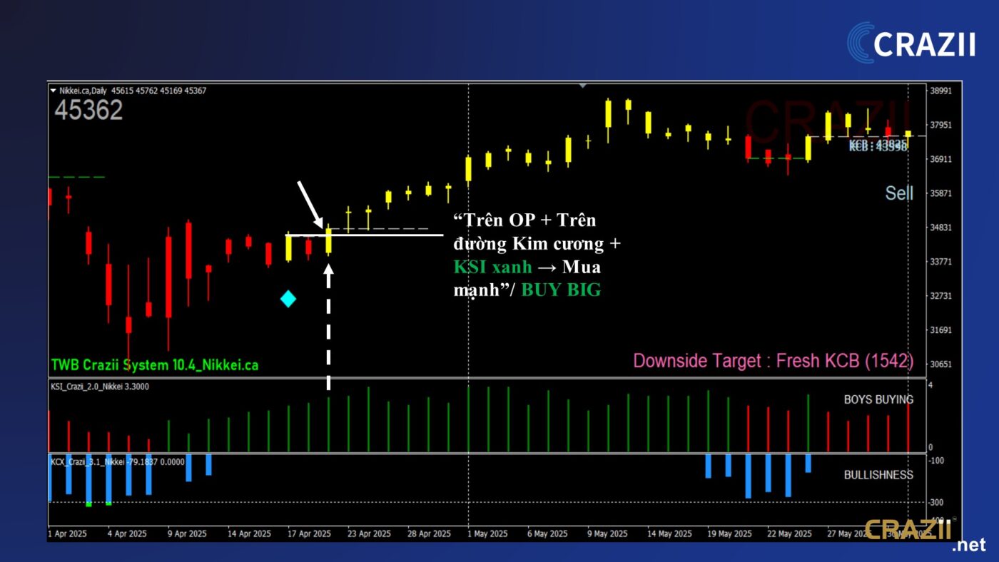This screenshot has height=562, width=999.
Task: Click the Sell signal label
Action: (x=898, y=193)
